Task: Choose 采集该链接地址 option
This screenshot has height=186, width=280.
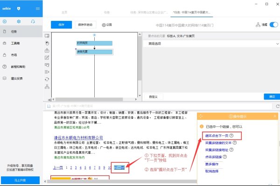Action: 217,150
